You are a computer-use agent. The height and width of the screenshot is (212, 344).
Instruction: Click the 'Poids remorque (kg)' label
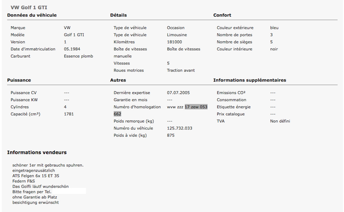(134, 121)
